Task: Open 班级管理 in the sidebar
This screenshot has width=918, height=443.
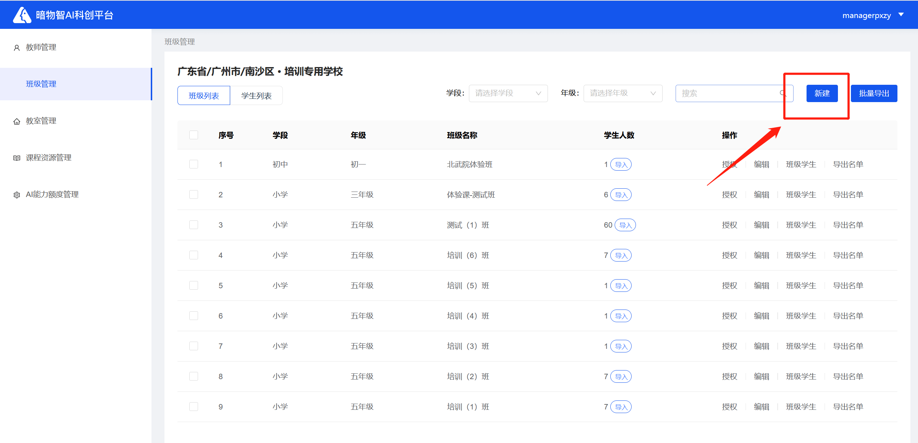Action: tap(41, 84)
